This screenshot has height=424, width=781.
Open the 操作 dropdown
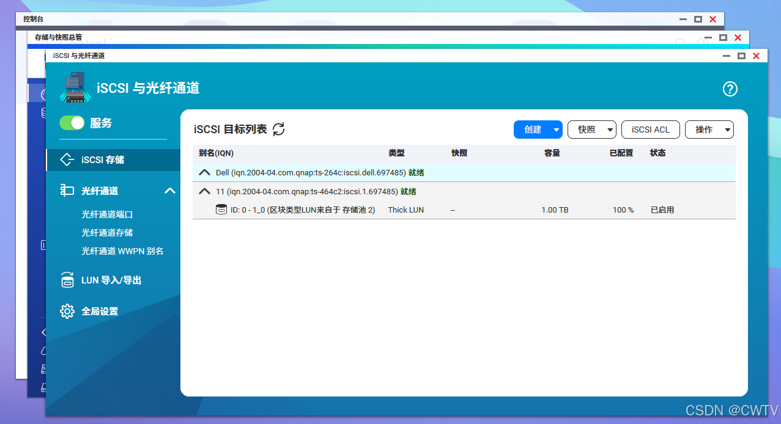[709, 130]
